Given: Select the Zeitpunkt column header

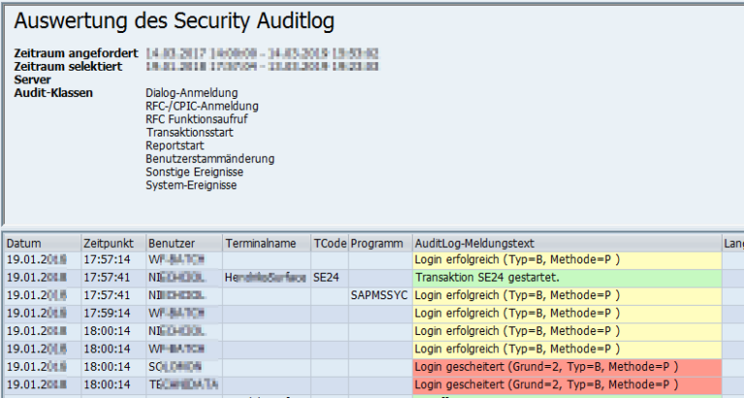Looking at the screenshot, I should 114,243.
